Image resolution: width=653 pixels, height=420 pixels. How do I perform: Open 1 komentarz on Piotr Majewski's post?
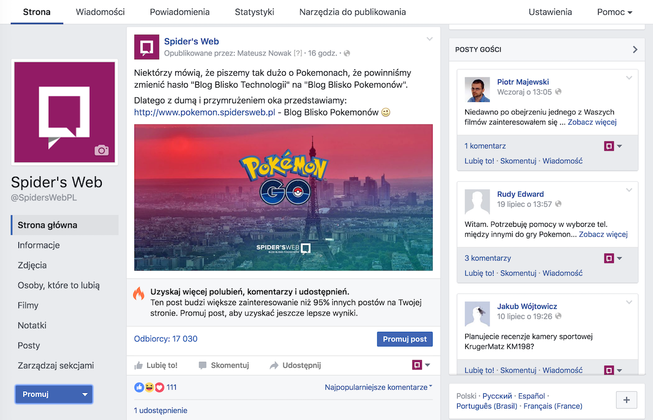pyautogui.click(x=485, y=146)
